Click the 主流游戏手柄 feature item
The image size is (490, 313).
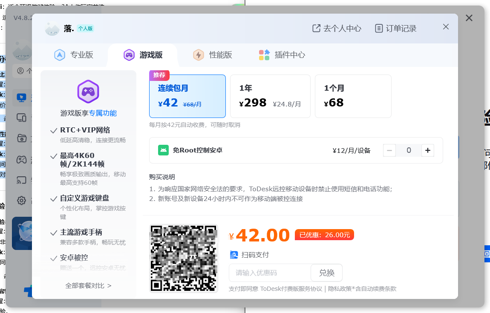tap(88, 237)
